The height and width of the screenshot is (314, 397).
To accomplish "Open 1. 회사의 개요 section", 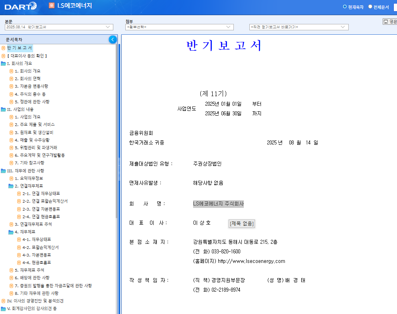I will 28,71.
